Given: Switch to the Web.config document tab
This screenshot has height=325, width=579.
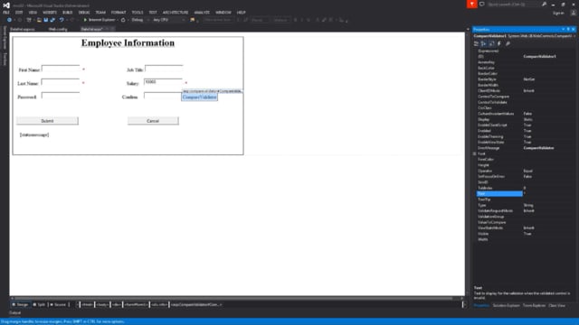Looking at the screenshot, I should tap(58, 29).
